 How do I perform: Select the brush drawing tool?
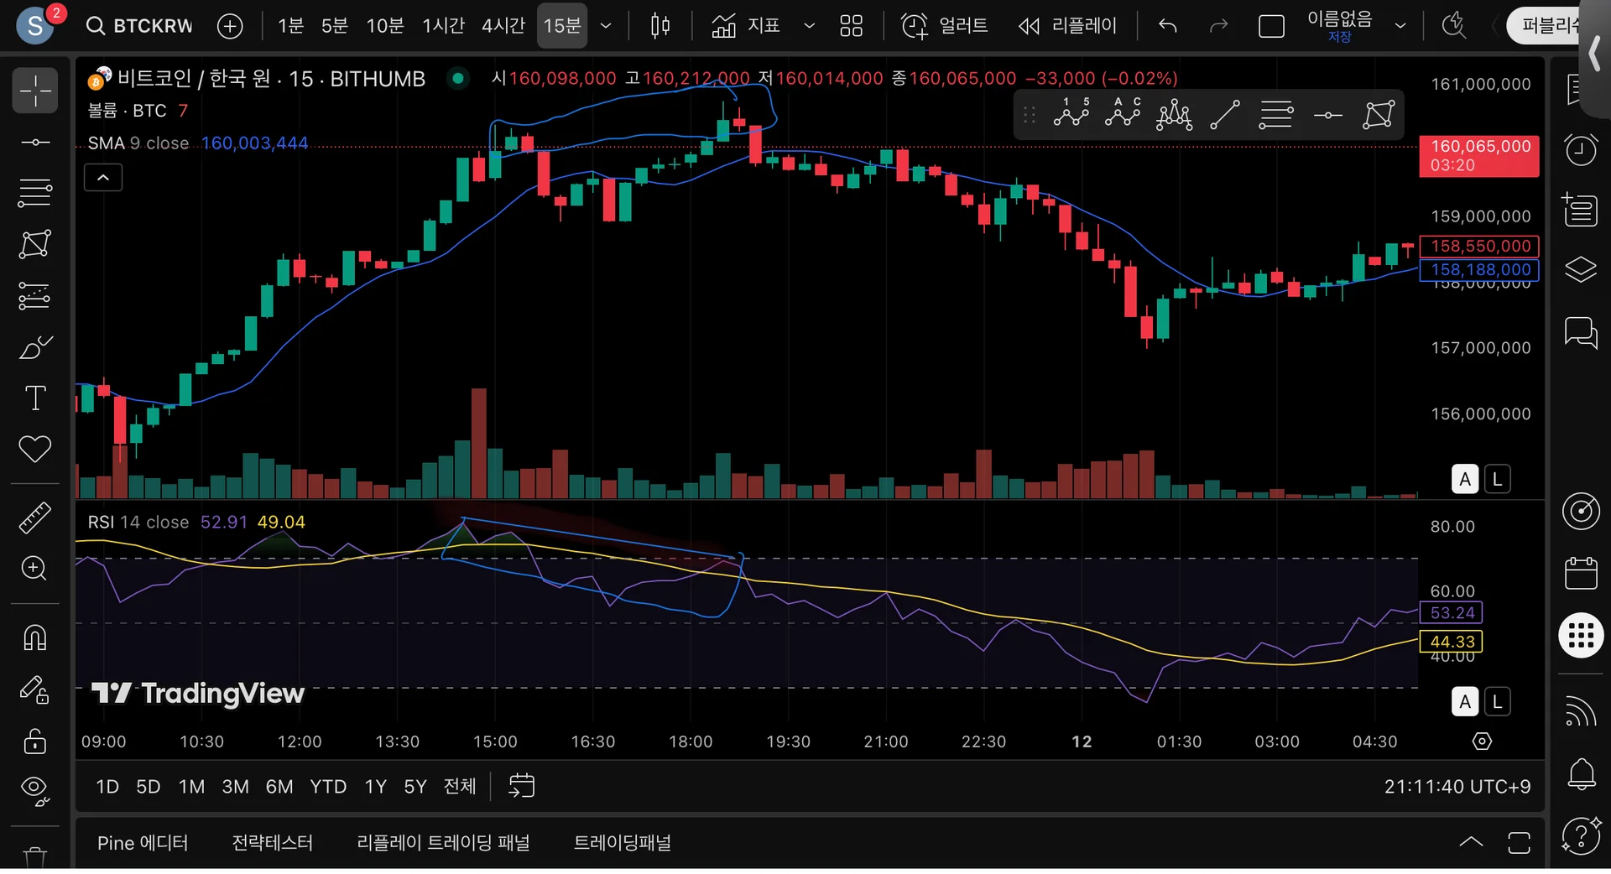(35, 346)
